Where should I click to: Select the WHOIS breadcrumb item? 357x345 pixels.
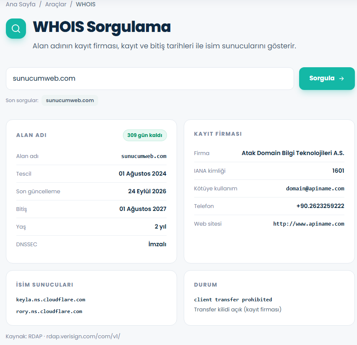click(x=86, y=4)
